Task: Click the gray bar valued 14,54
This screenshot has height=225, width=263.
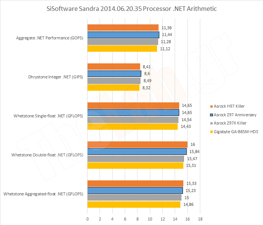Action: click(133, 119)
